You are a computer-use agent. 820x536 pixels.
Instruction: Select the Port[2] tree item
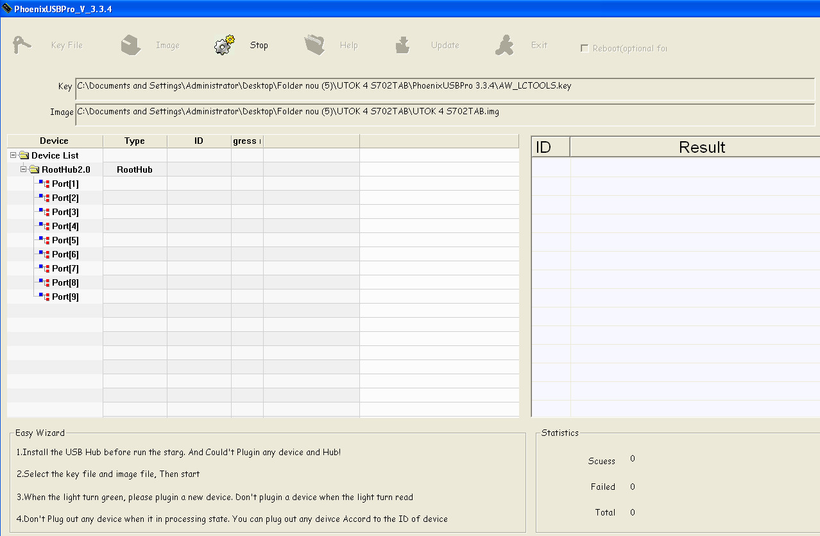pos(65,198)
